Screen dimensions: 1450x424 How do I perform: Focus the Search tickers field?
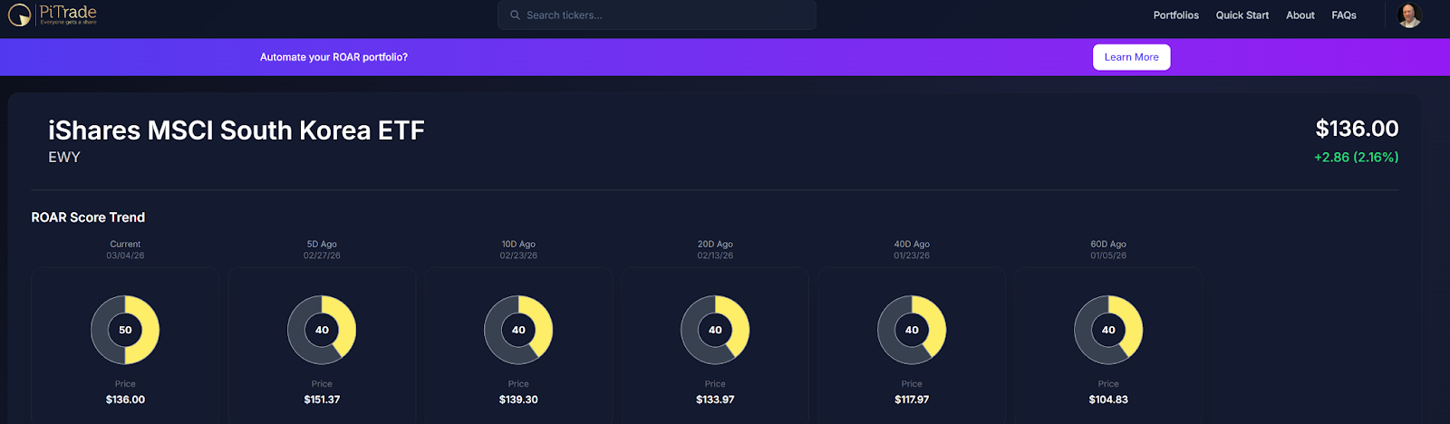pyautogui.click(x=657, y=15)
